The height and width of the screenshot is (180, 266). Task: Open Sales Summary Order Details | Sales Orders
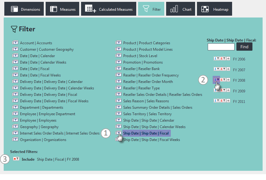[x=158, y=108]
